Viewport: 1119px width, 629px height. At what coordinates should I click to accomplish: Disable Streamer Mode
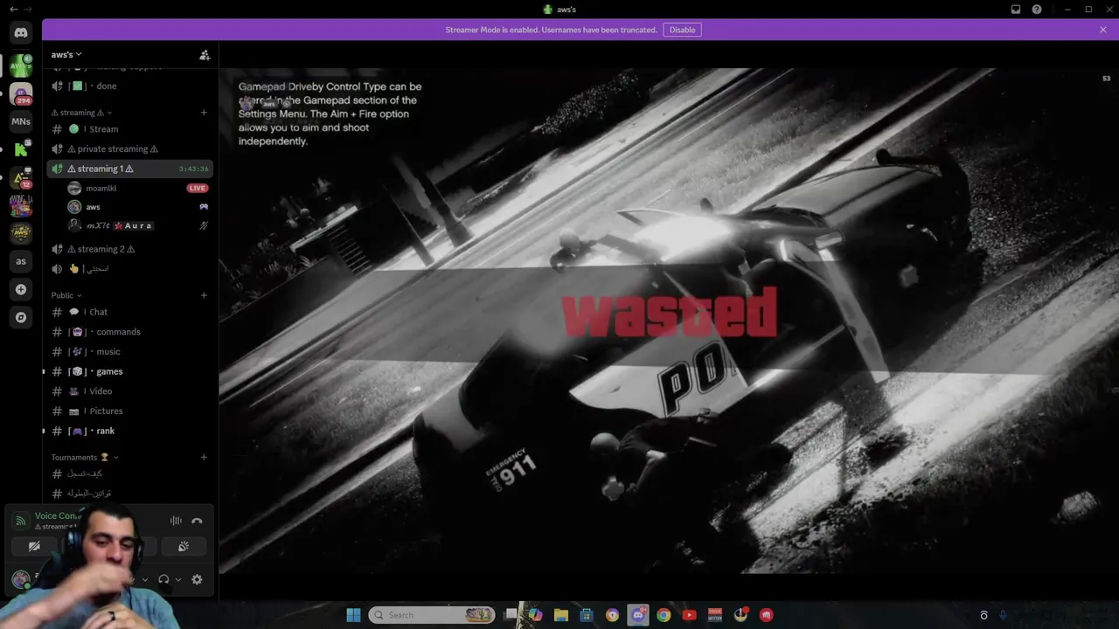[x=682, y=30]
